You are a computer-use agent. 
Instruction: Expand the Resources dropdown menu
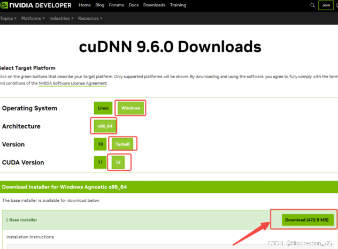(90, 18)
